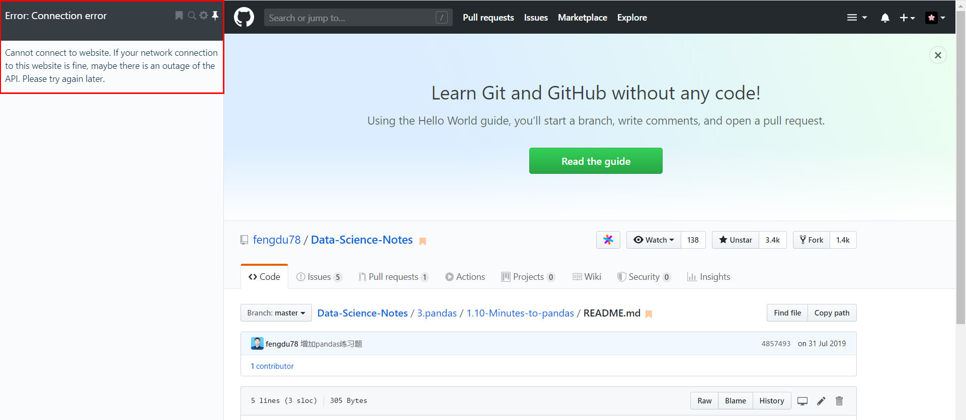Toggle the sidebar pin icon
This screenshot has width=966, height=420.
[215, 16]
